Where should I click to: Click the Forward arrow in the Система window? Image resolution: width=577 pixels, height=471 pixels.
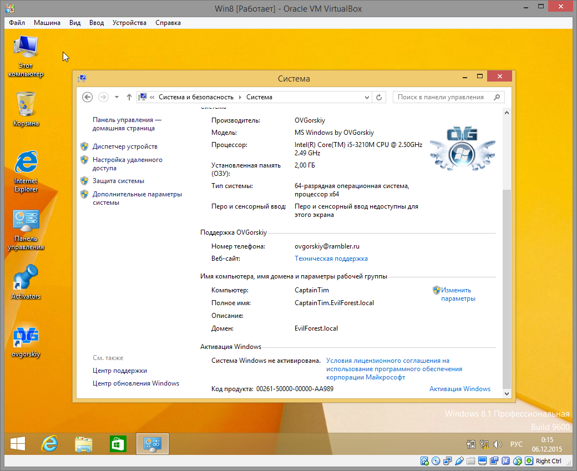(103, 97)
